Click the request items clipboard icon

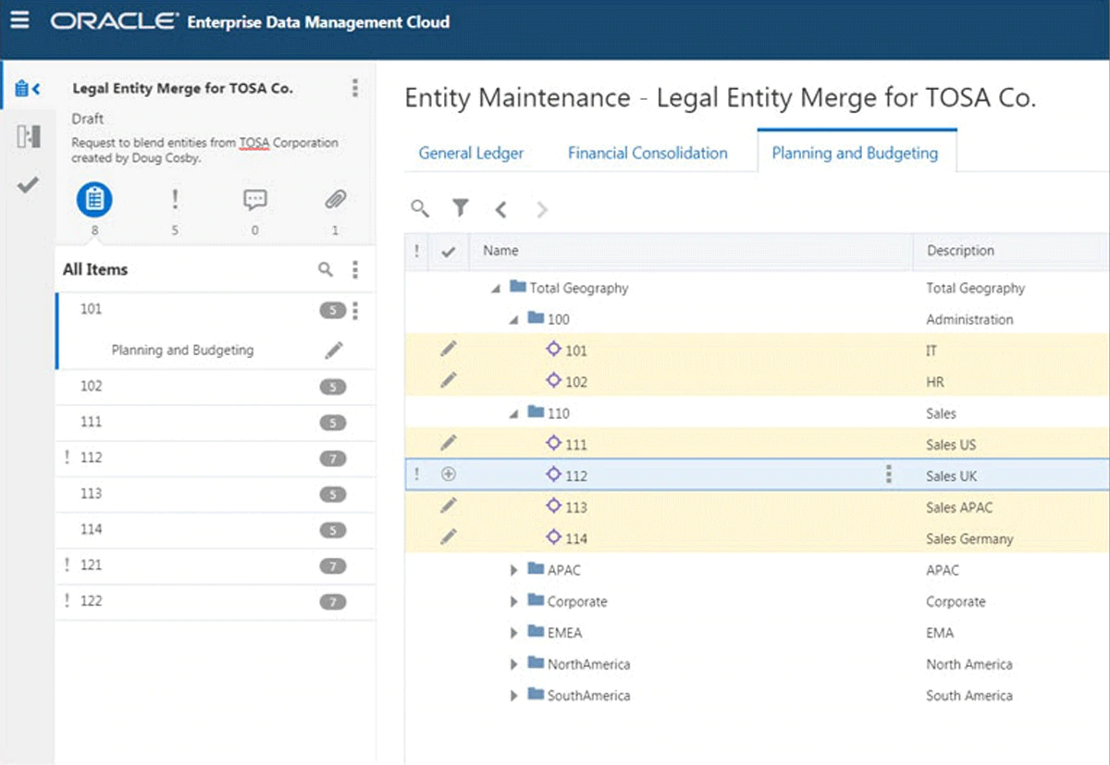click(94, 200)
